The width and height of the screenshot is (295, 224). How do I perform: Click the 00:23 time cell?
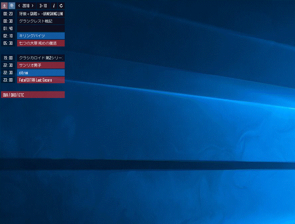(x=8, y=14)
